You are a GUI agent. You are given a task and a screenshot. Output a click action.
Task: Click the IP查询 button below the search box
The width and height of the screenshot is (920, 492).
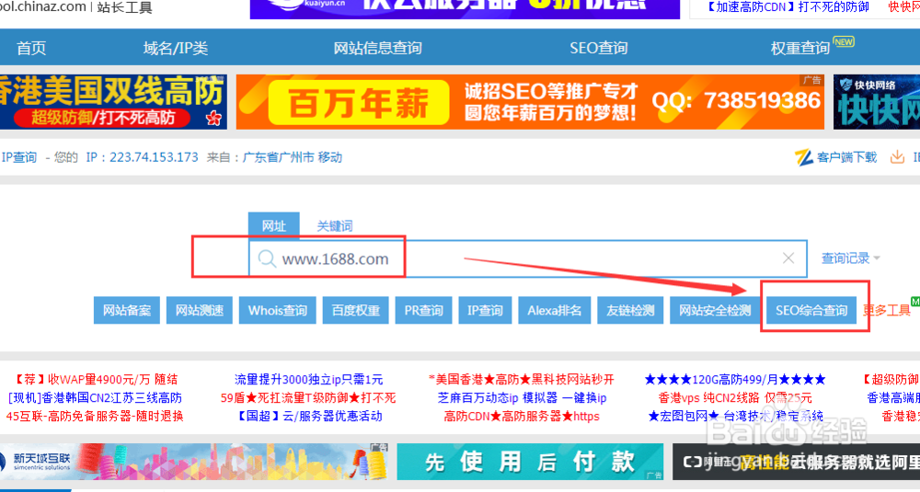(x=485, y=310)
